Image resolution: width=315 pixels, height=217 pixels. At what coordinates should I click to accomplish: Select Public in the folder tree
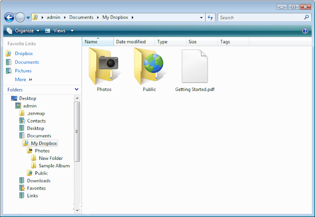[41, 173]
